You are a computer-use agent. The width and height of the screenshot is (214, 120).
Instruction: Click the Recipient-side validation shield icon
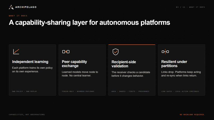[115, 52]
